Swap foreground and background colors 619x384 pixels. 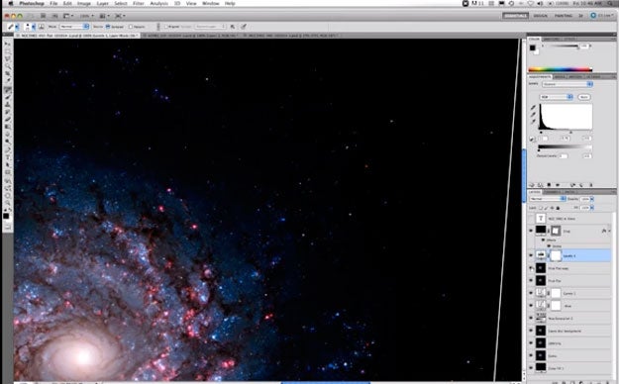[x=10, y=210]
